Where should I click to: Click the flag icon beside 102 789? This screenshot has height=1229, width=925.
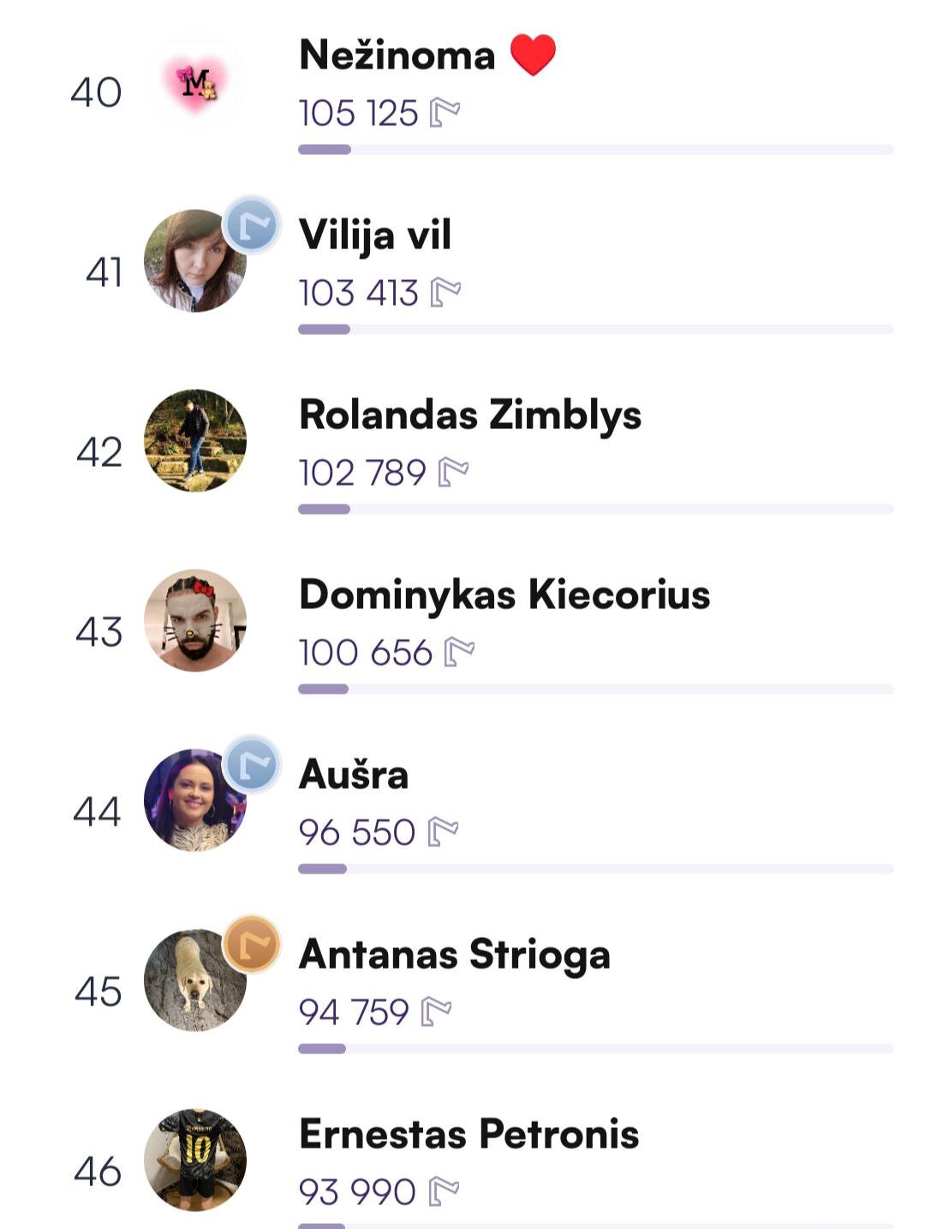453,473
